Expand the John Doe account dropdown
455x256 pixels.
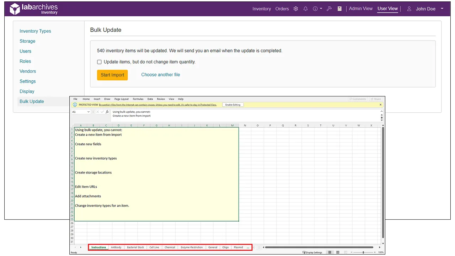click(442, 9)
